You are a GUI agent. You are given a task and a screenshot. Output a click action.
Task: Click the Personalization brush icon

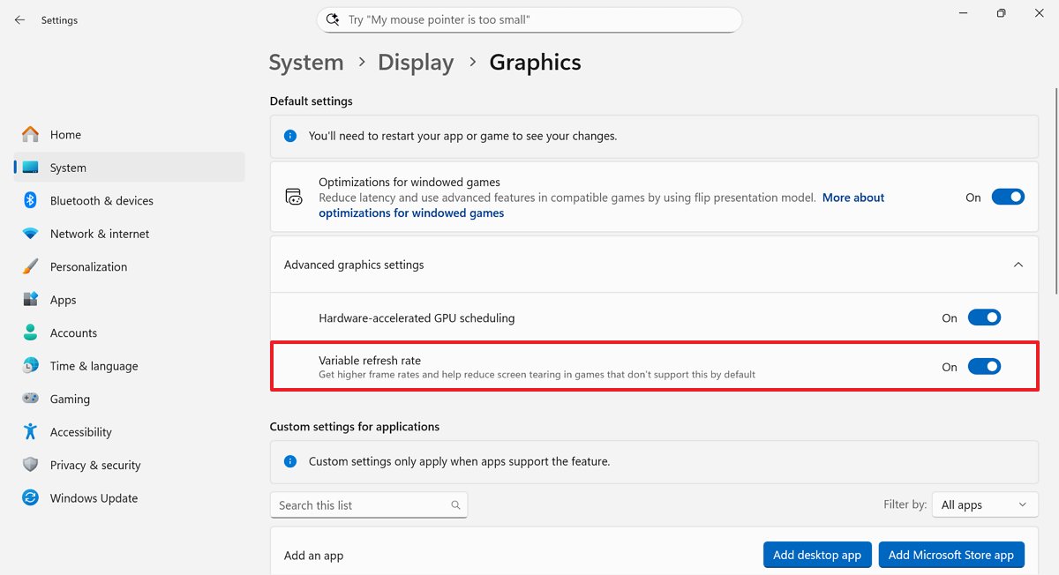pos(29,266)
